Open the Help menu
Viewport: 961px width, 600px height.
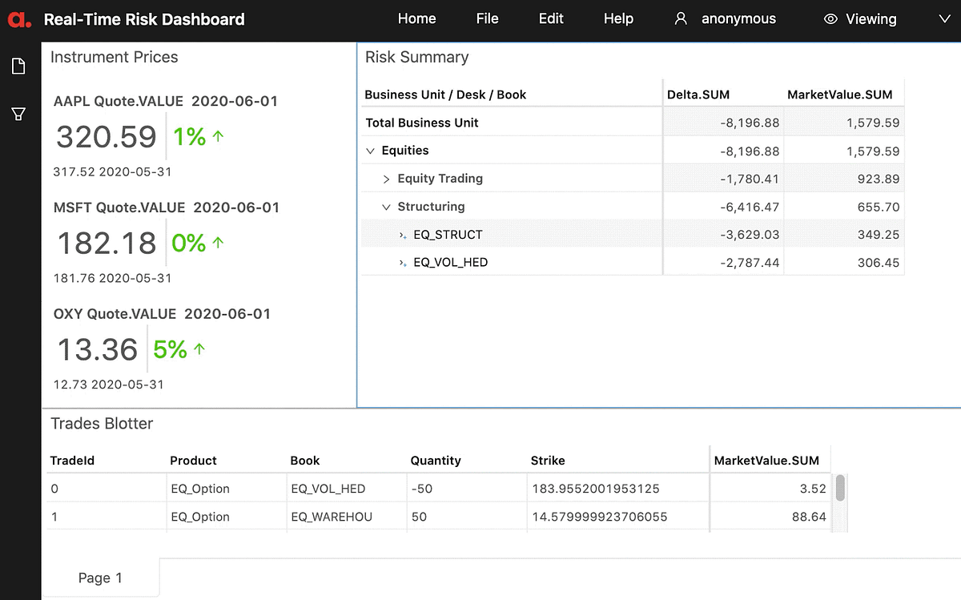(618, 18)
